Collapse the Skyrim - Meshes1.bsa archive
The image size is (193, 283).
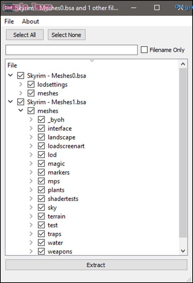[11, 102]
